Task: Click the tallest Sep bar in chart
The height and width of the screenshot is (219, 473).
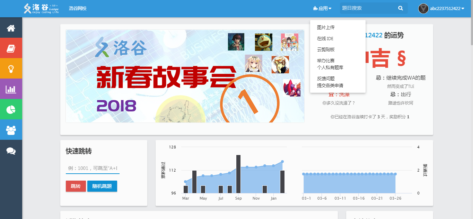Action: (x=238, y=174)
